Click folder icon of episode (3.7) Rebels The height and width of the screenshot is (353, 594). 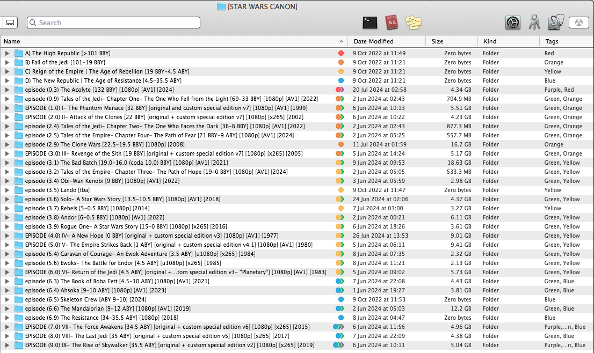[19, 208]
